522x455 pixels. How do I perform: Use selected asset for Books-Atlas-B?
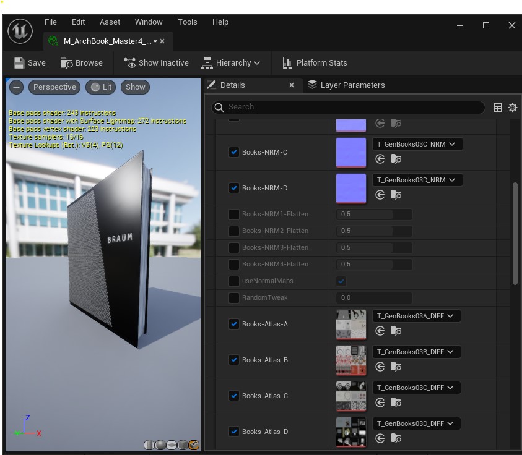coord(380,367)
